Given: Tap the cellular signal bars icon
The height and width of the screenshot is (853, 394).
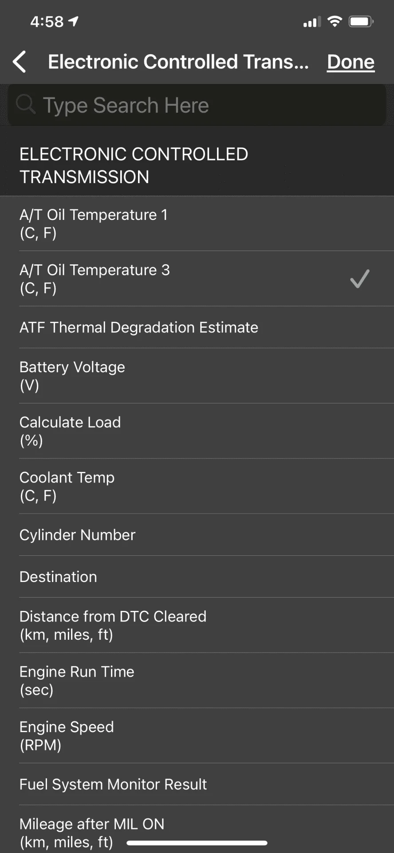Looking at the screenshot, I should click(x=311, y=22).
